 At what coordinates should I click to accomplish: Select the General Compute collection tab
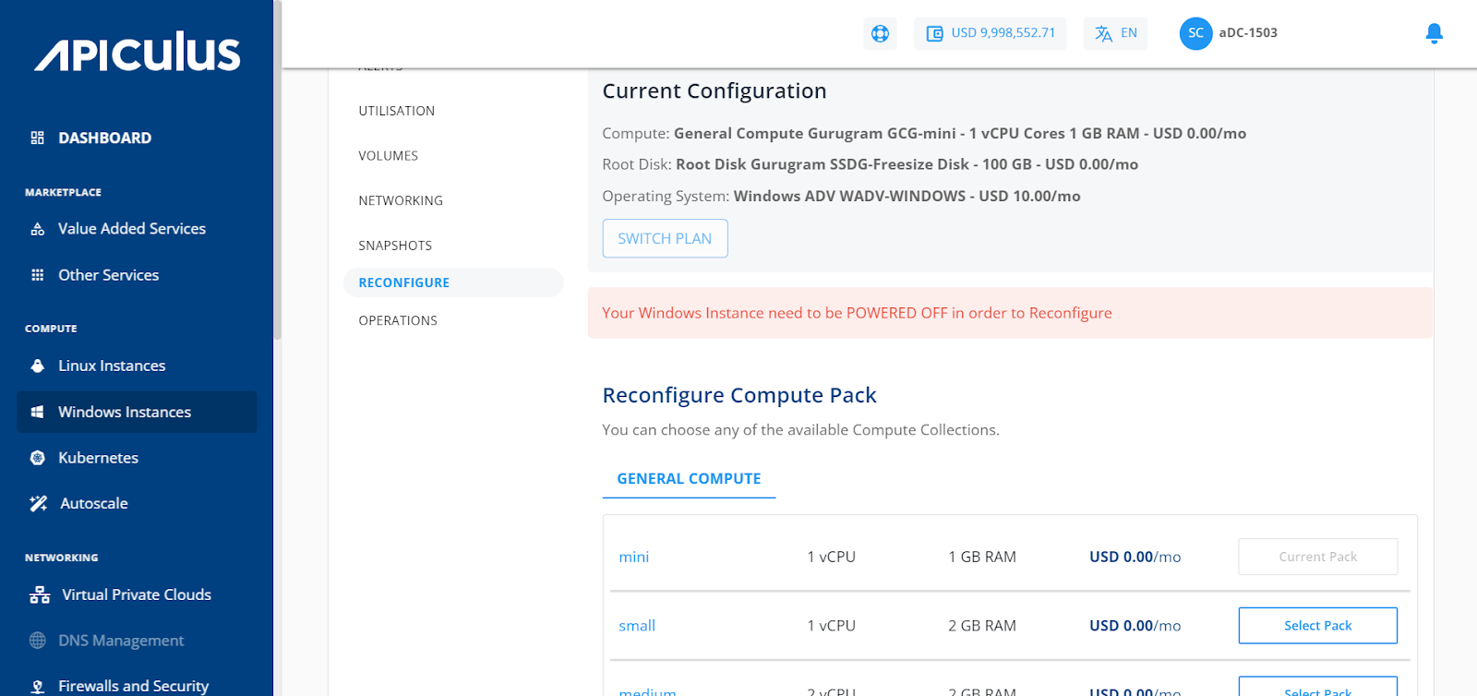[x=689, y=479]
